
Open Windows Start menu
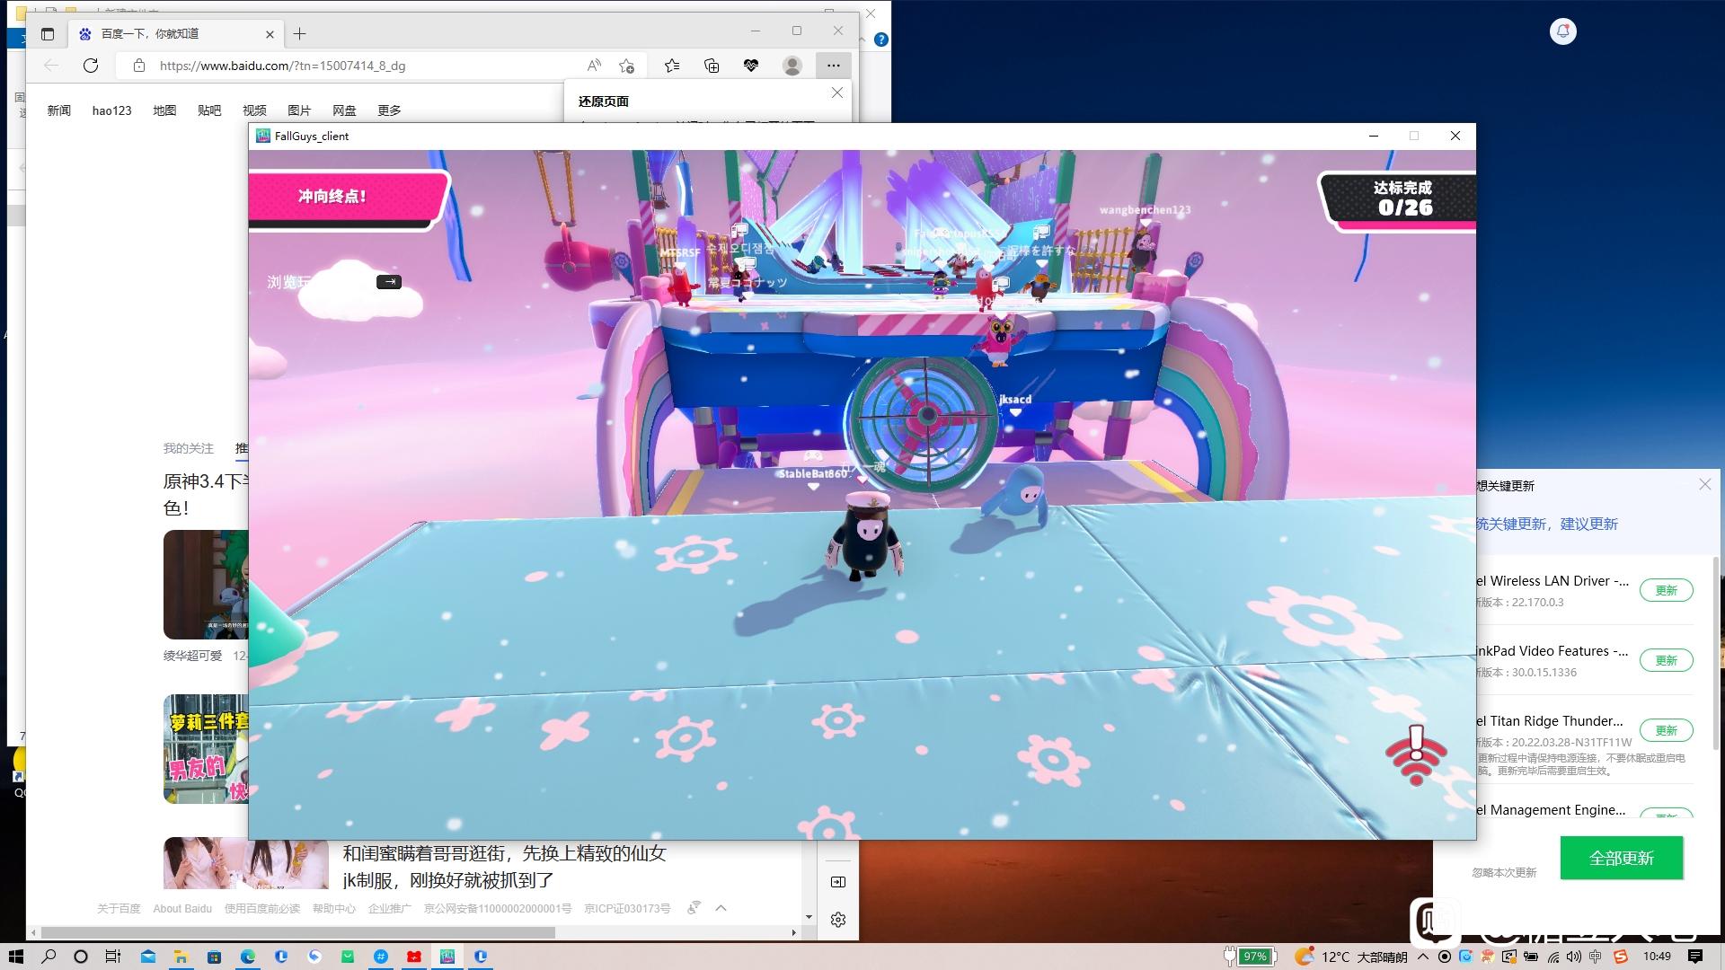coord(15,957)
